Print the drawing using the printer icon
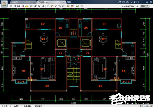This screenshot has height=107, width=153. click(19, 6)
